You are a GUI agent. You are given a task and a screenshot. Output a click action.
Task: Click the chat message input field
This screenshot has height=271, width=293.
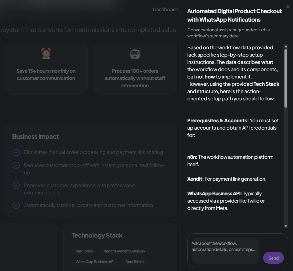point(224,250)
